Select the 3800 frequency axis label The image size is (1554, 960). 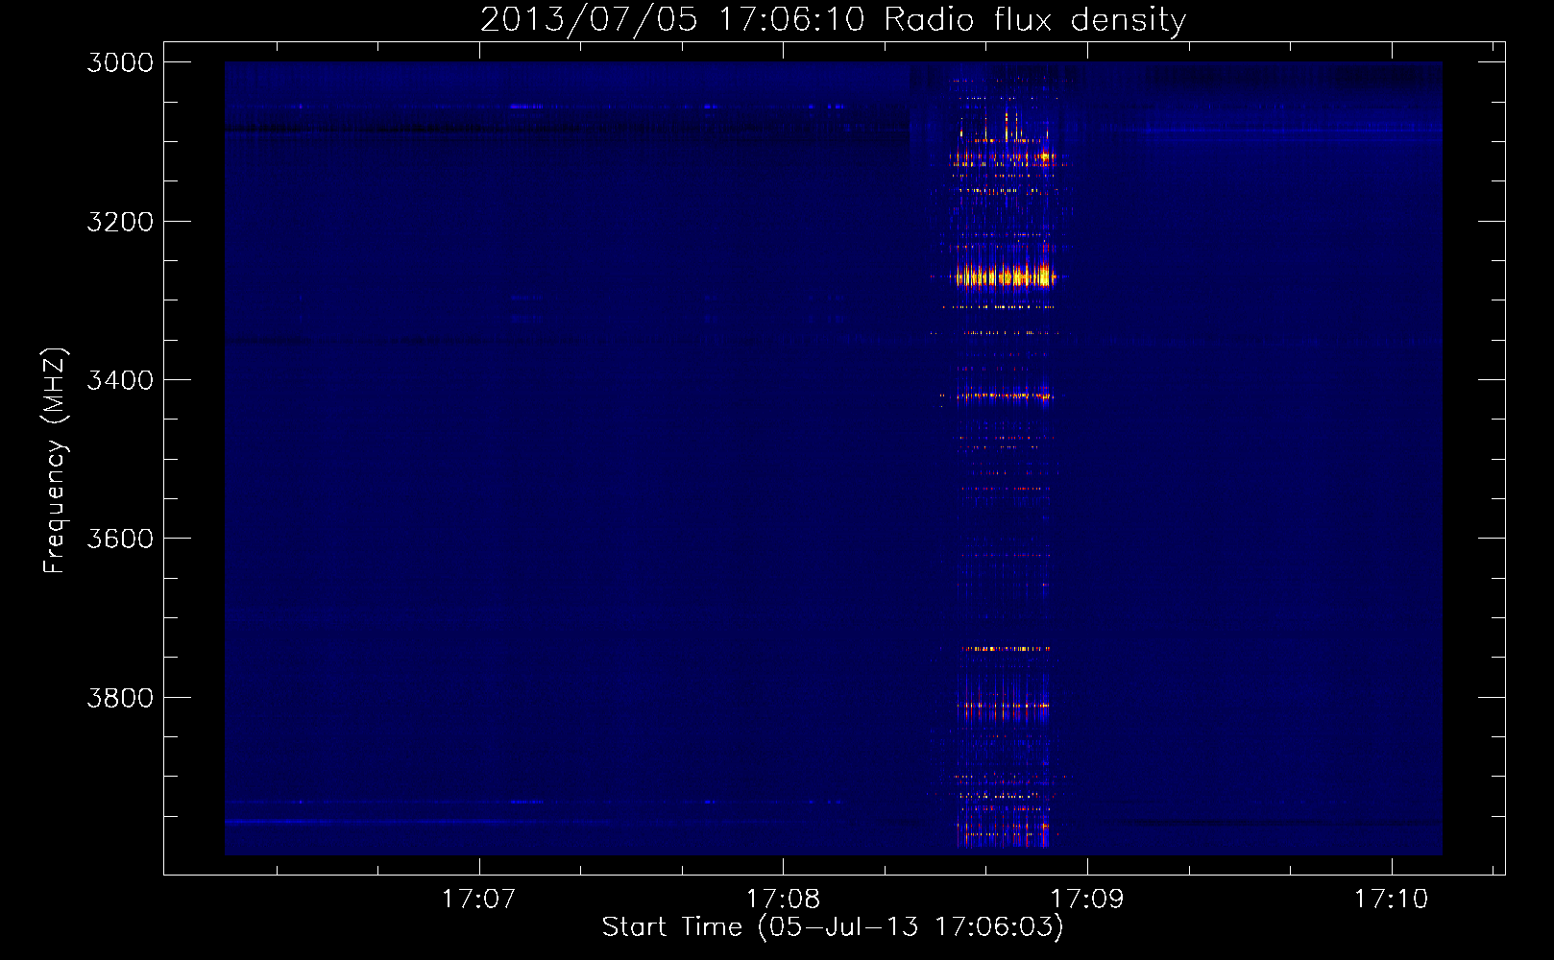click(x=120, y=698)
